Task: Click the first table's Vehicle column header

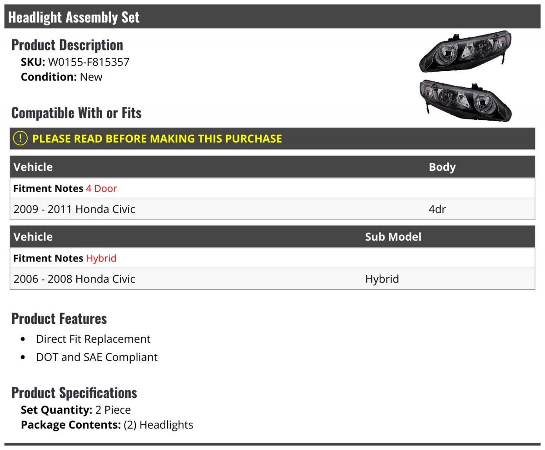Action: pyautogui.click(x=33, y=167)
